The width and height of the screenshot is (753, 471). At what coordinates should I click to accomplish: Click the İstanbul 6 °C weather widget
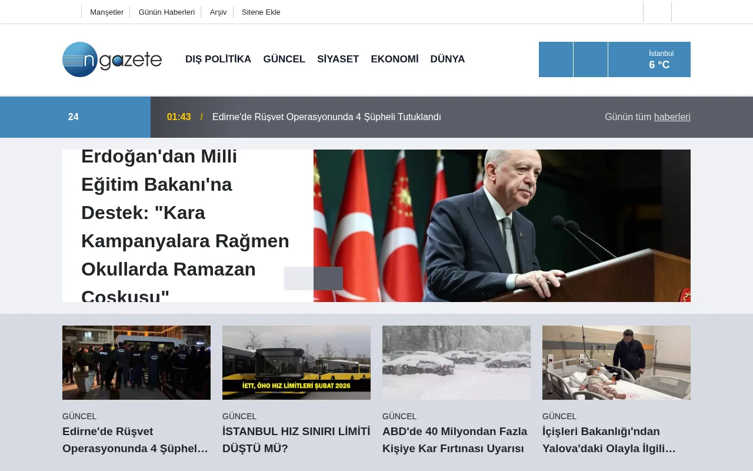[x=649, y=59]
